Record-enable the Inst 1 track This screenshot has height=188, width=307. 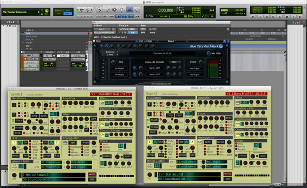pyautogui.click(x=25, y=59)
